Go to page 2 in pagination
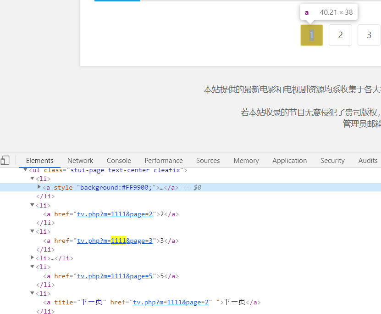The image size is (381, 314). click(x=340, y=35)
